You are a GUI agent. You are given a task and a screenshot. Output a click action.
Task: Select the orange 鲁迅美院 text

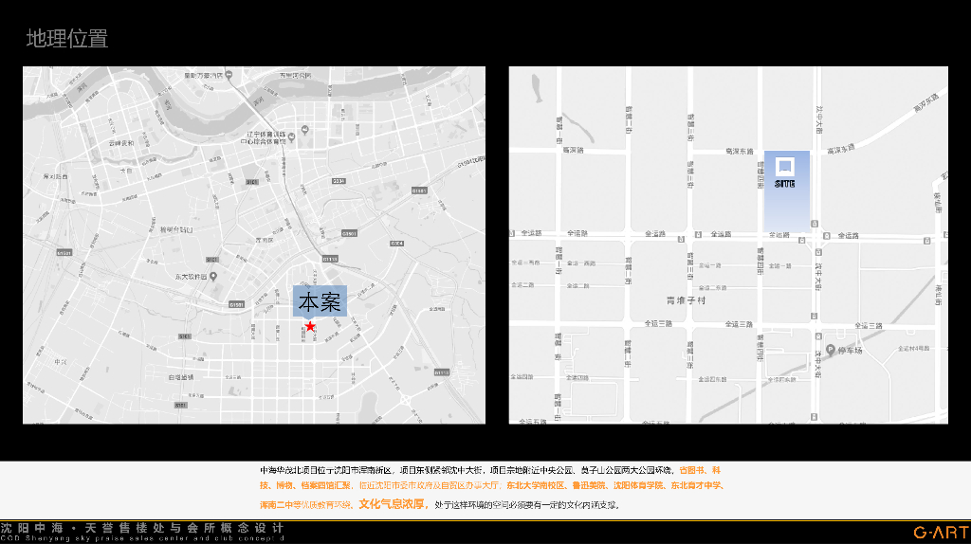pos(588,485)
